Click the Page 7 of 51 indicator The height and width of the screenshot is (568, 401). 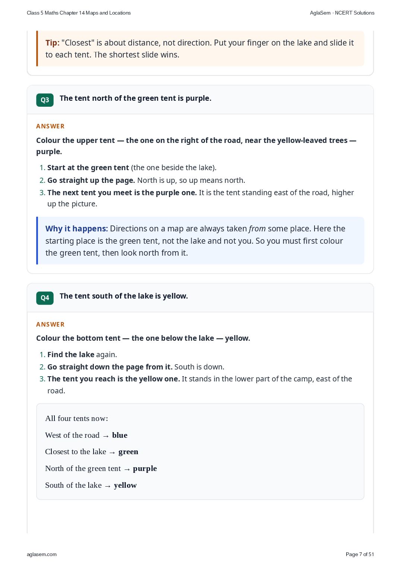360,554
